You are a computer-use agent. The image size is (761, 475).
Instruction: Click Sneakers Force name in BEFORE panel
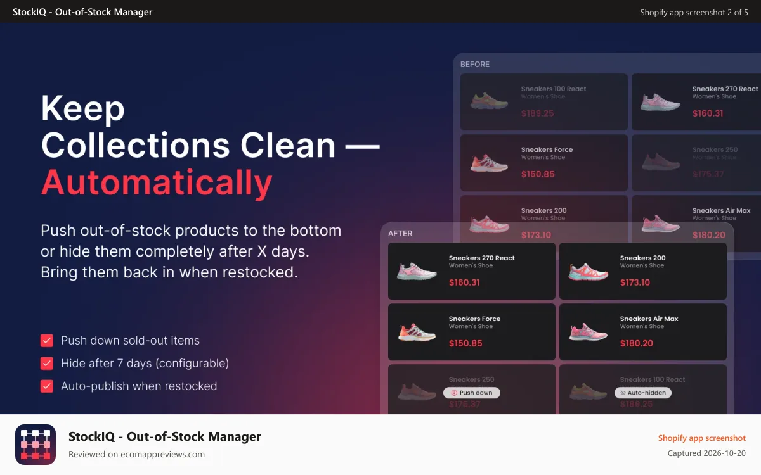[547, 150]
